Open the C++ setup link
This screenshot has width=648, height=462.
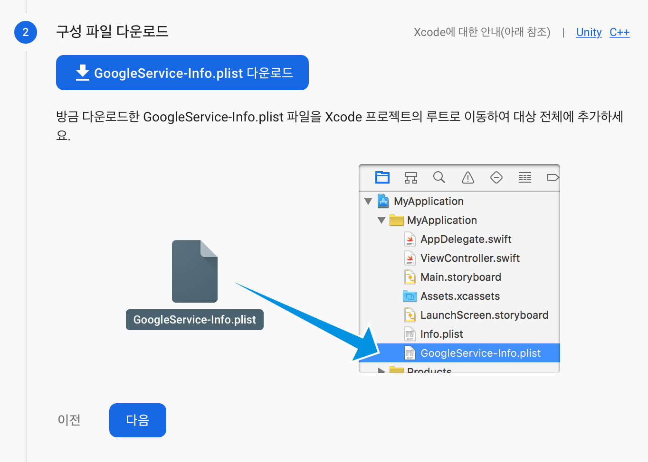click(x=619, y=32)
